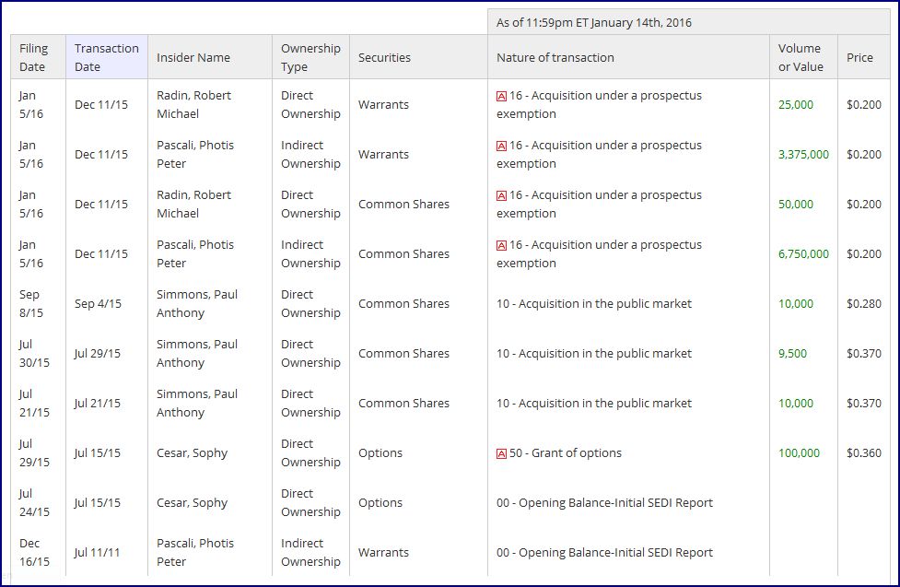Sort by Ownership Type column header

click(311, 57)
